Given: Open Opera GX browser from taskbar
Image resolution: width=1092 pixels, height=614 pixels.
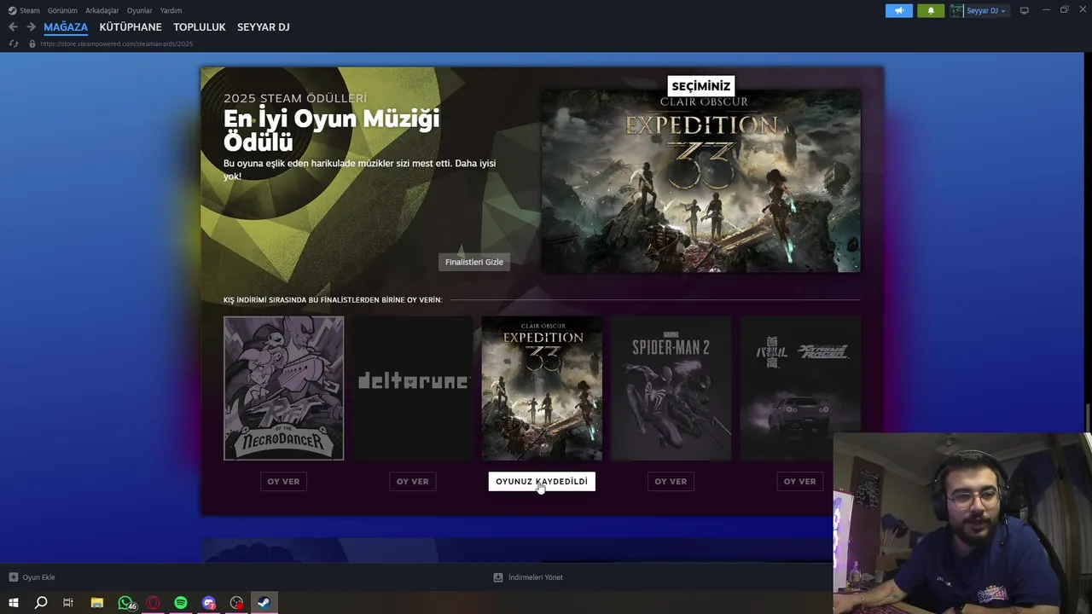Looking at the screenshot, I should point(154,603).
